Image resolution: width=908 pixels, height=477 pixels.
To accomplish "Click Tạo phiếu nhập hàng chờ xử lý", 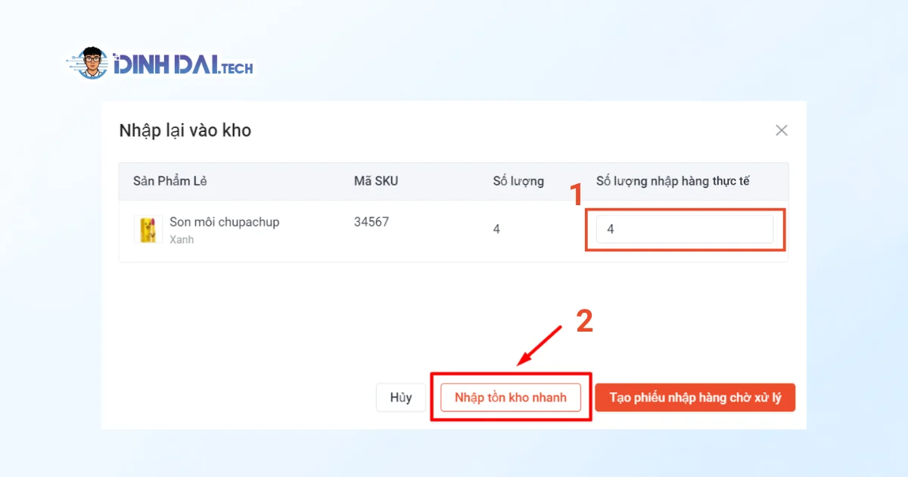I will click(x=695, y=397).
